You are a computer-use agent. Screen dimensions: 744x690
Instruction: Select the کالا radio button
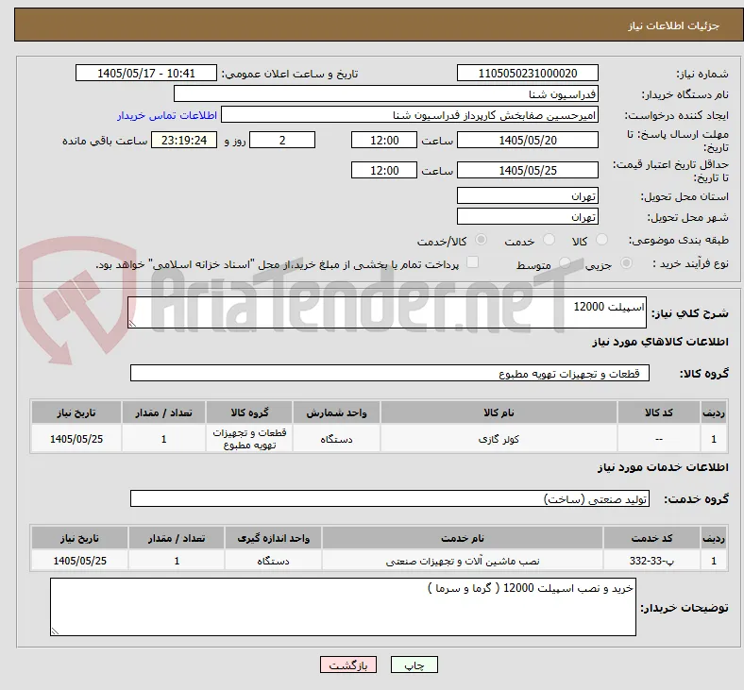601,240
